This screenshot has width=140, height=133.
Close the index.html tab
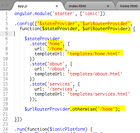108,6
